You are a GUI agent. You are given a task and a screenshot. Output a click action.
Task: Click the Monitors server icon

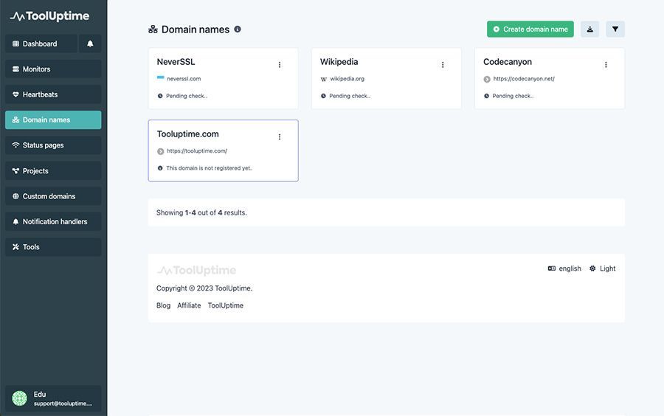(15, 69)
